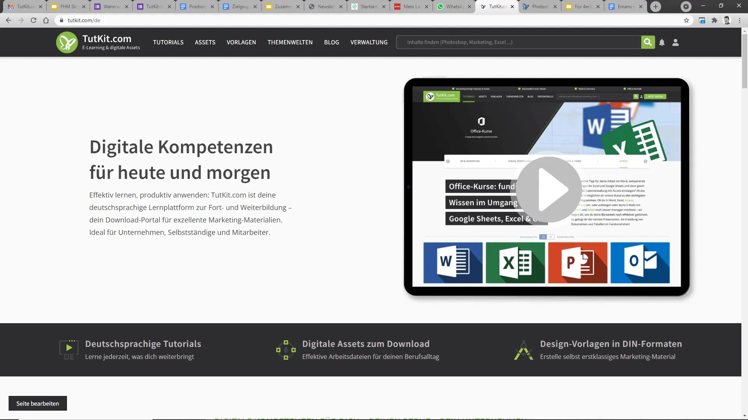This screenshot has height=420, width=748.
Task: Expand the tab search dropdown arrow
Action: [686, 7]
